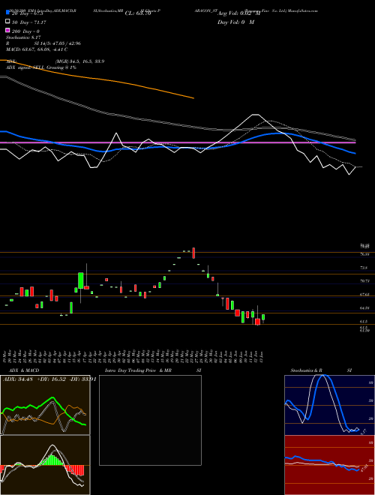Click the 67.65 price axis label
The height and width of the screenshot is (495, 375).
coord(364,295)
